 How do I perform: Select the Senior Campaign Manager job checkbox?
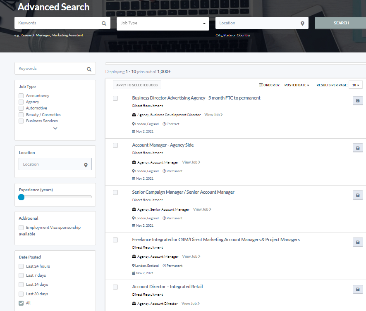point(115,192)
